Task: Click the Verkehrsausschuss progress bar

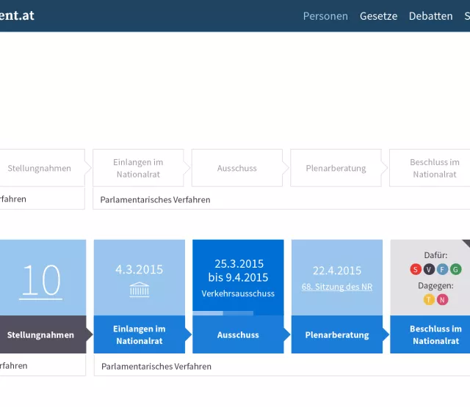Action: [x=223, y=313]
